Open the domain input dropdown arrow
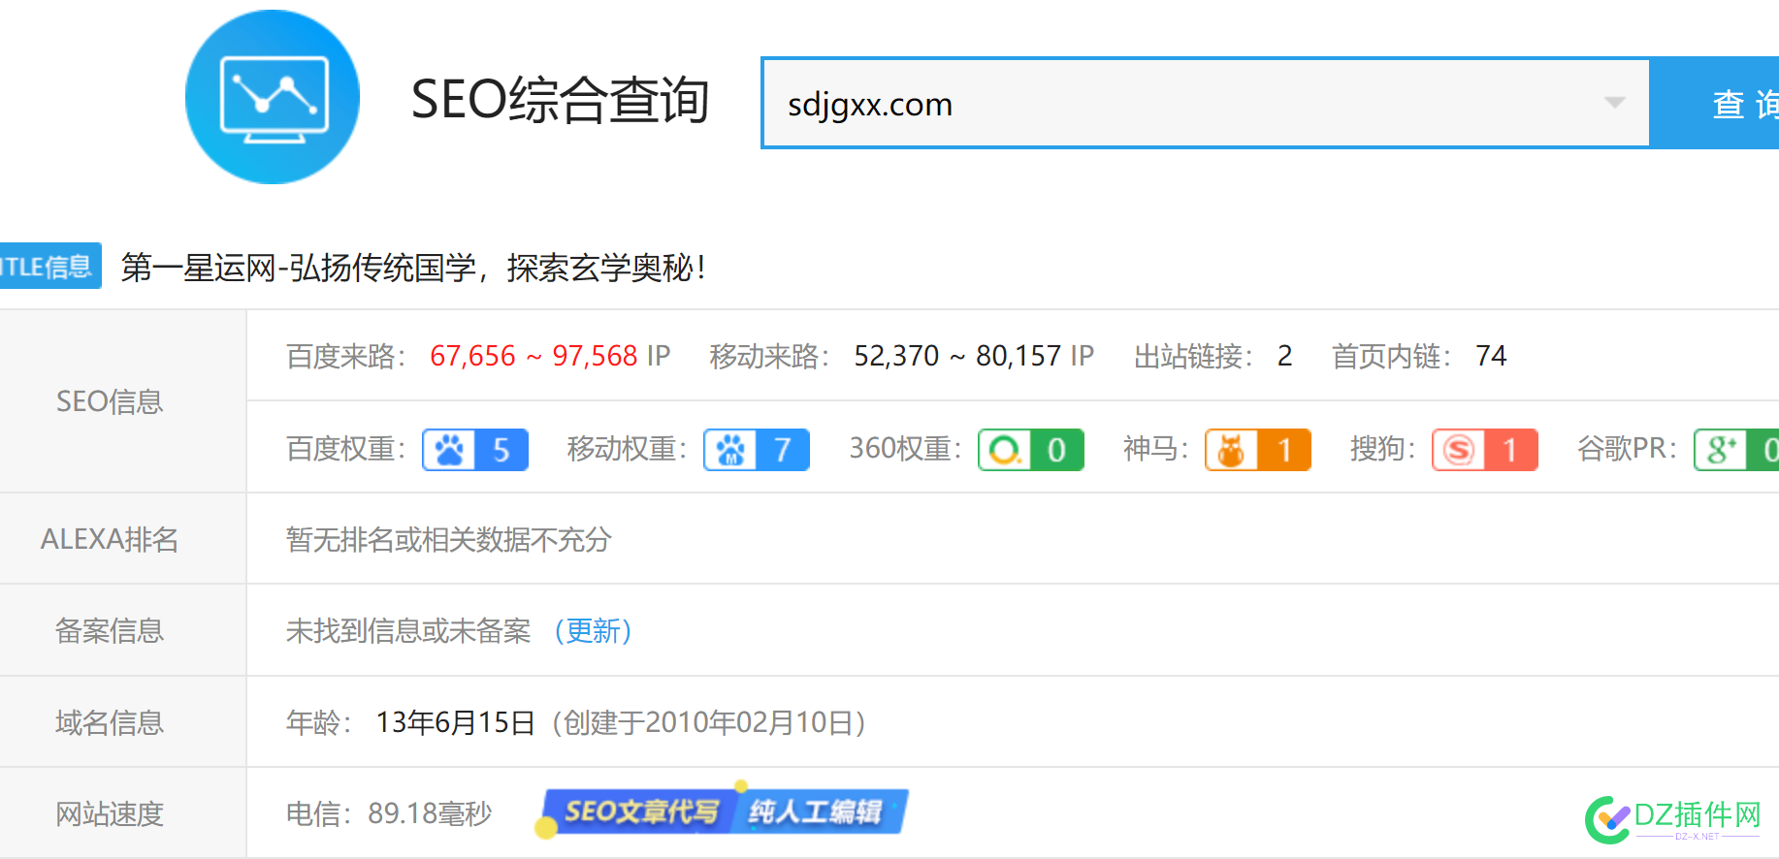This screenshot has width=1779, height=859. (1614, 103)
